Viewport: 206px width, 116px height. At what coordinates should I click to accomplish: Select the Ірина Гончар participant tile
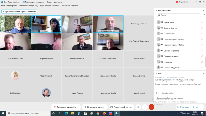pyautogui.click(x=77, y=93)
